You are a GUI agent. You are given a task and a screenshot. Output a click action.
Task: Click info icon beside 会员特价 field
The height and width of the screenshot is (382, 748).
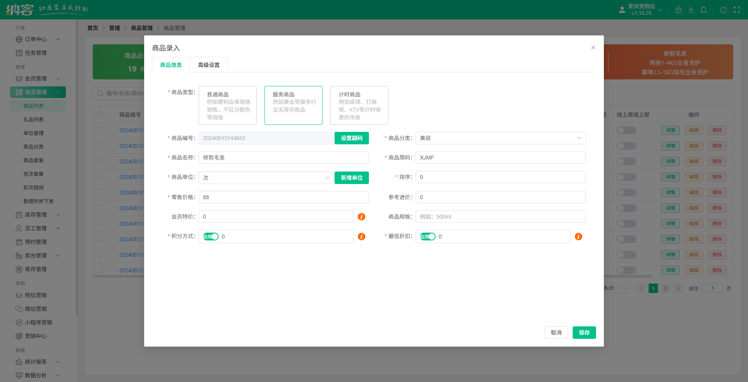coord(362,217)
